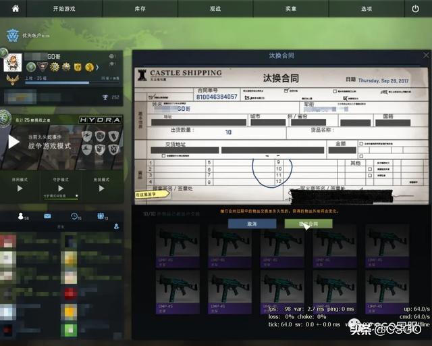Open the Prime account shield badge
This screenshot has width=432, height=346.
point(13,35)
